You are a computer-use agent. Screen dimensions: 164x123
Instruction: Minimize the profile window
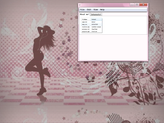coord(132,5)
